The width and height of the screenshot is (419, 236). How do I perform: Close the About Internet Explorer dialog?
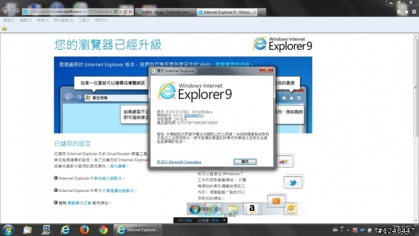(266, 69)
